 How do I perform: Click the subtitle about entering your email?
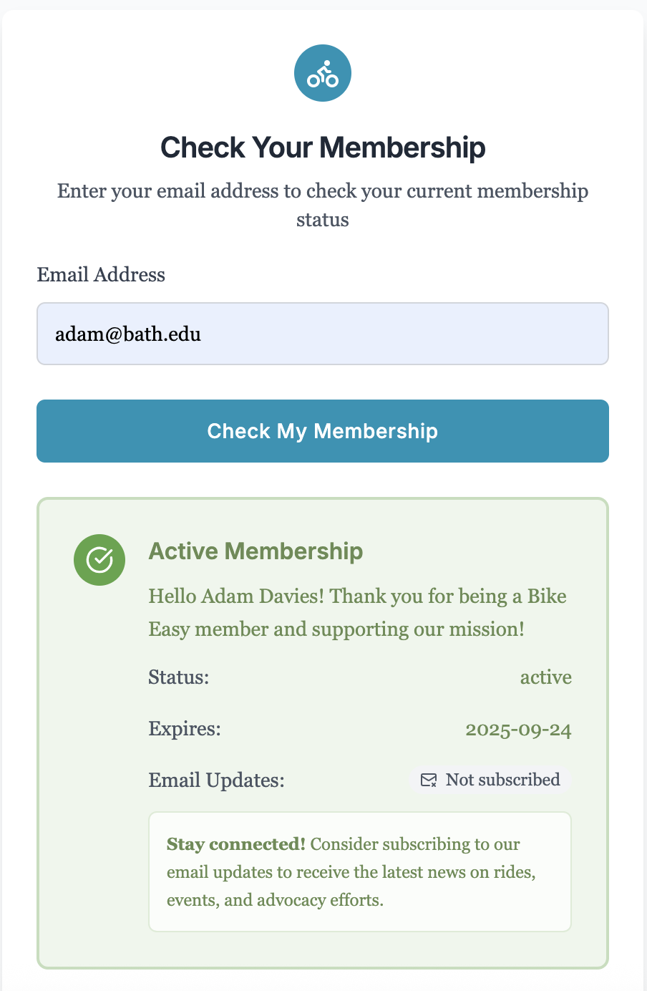click(x=323, y=205)
